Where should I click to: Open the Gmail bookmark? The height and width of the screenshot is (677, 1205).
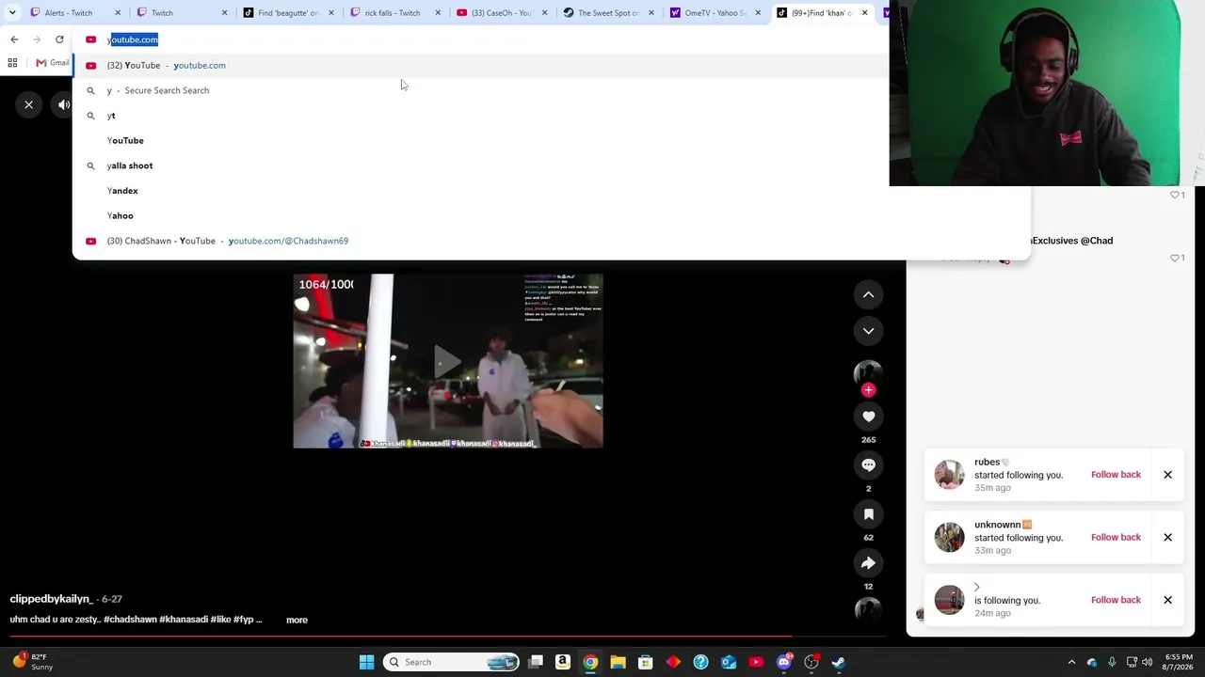53,63
